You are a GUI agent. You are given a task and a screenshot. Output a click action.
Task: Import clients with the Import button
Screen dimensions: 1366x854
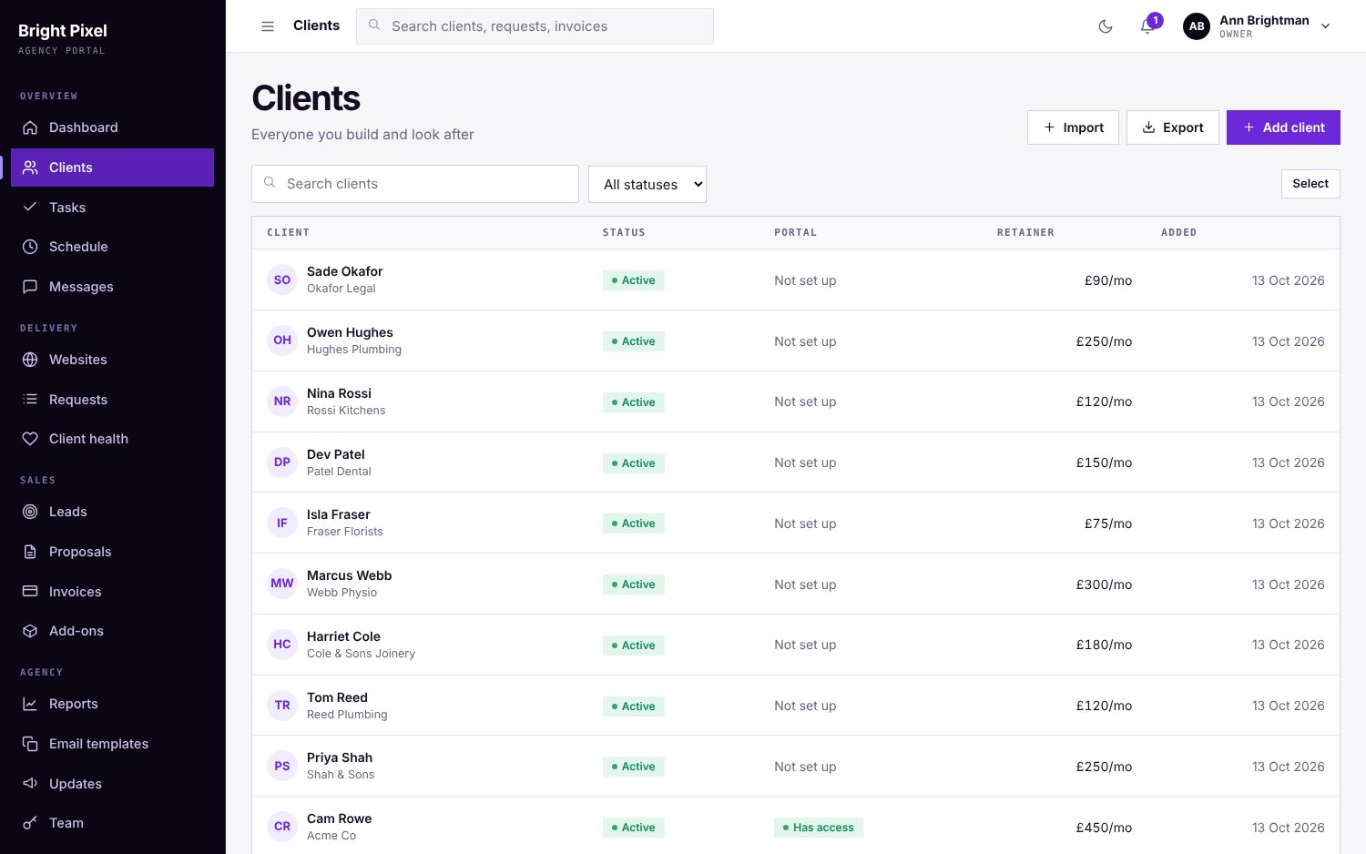click(x=1073, y=127)
